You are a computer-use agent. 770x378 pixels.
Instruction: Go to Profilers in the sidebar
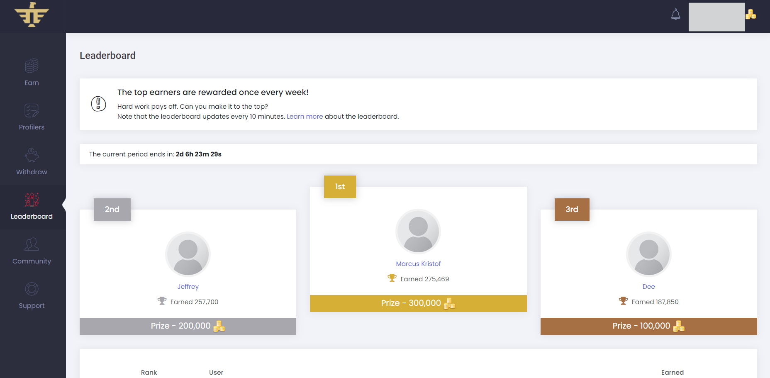point(32,127)
